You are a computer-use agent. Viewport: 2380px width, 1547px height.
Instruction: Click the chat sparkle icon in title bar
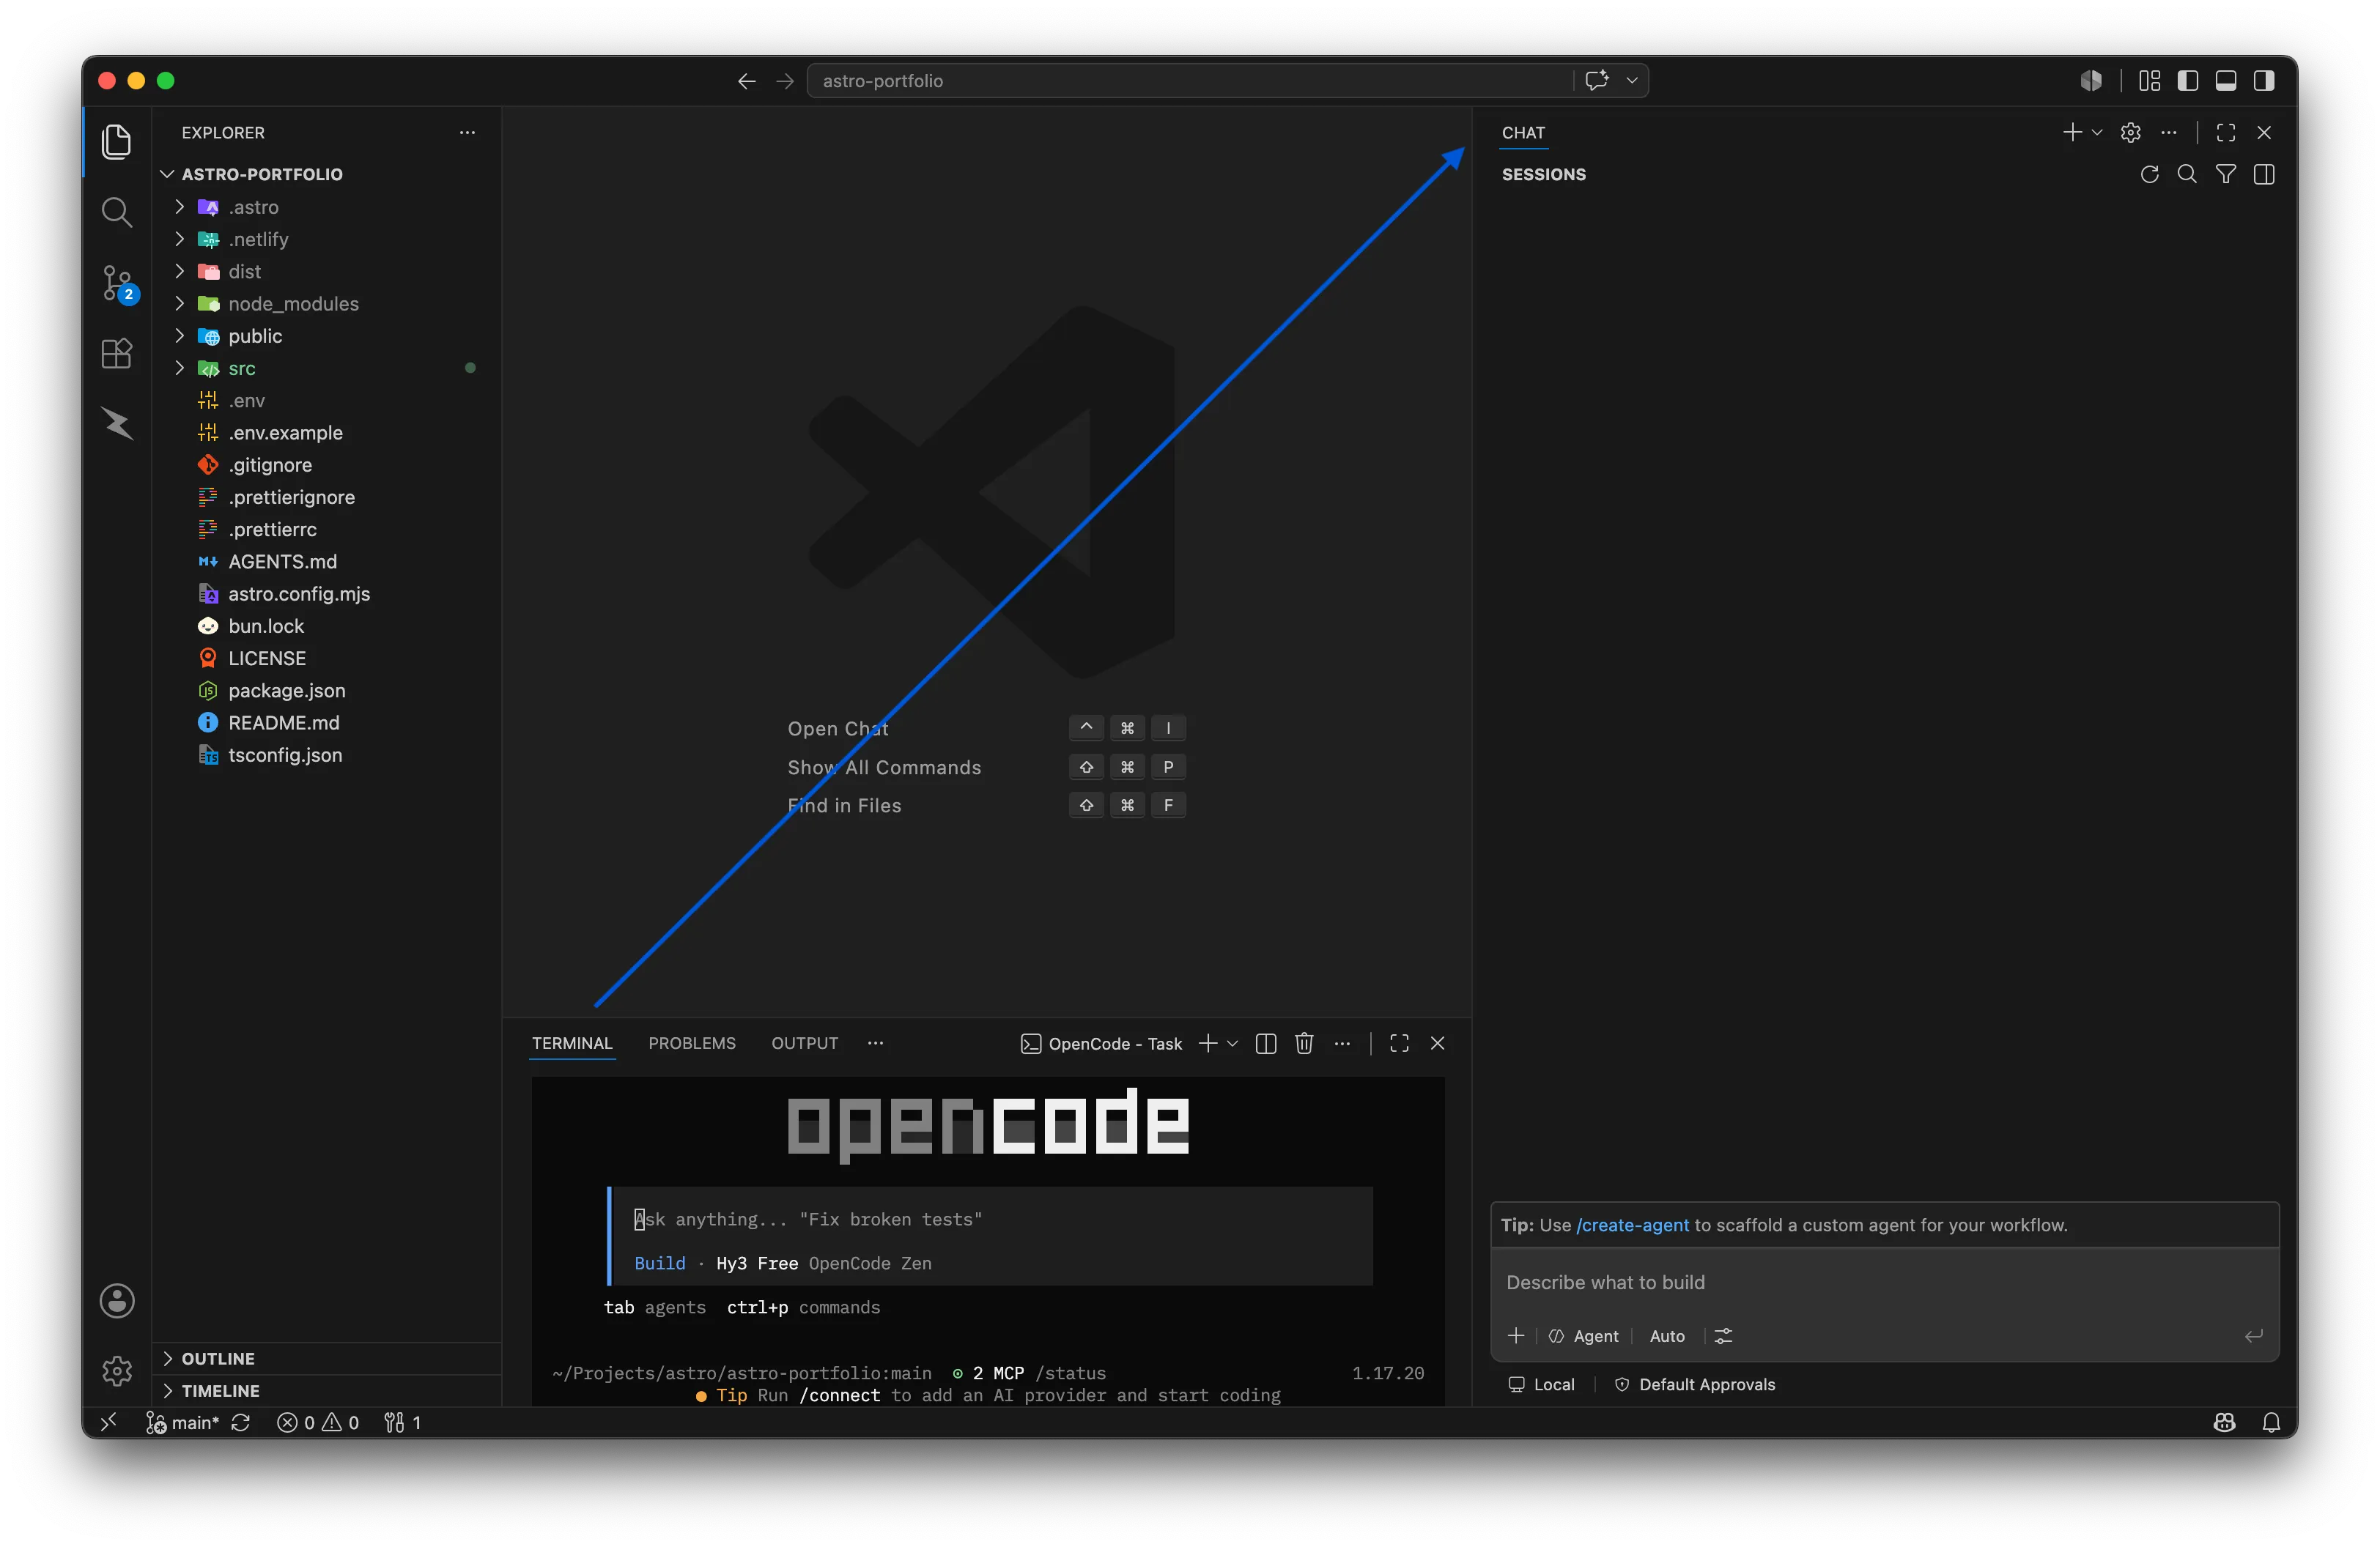pos(1597,80)
